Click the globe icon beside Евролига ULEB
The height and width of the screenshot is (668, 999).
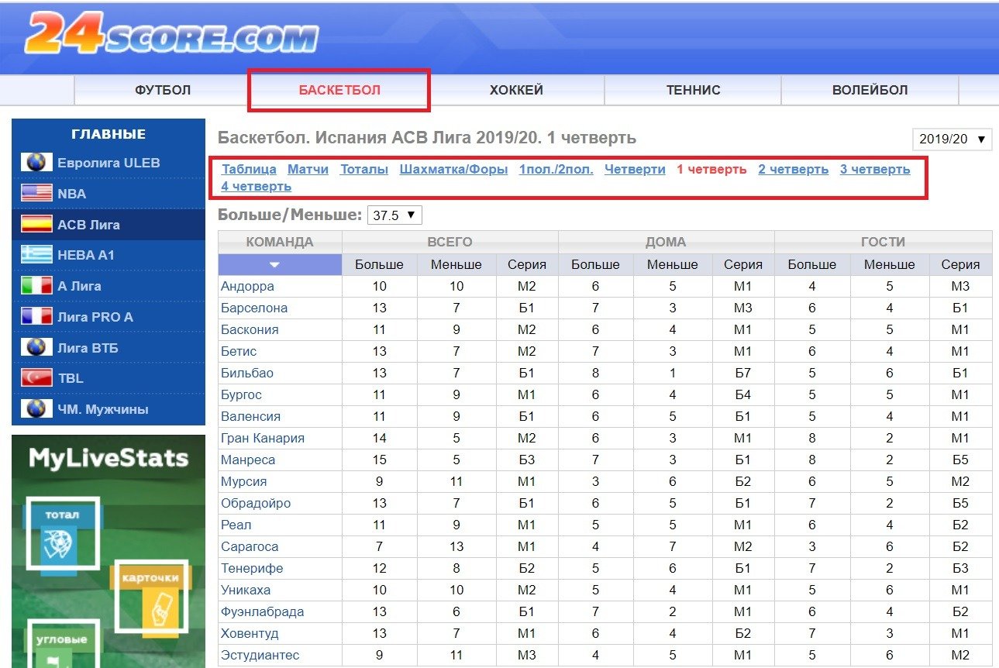point(36,163)
